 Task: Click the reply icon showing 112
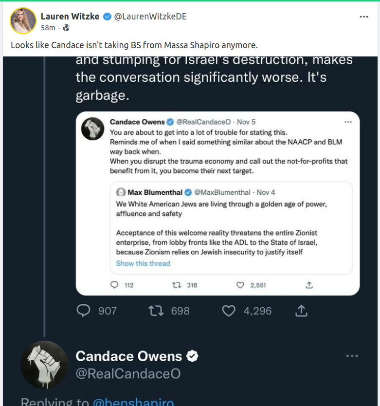click(114, 285)
